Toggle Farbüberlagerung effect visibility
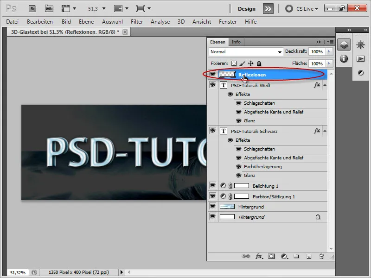The image size is (371, 278). (x=238, y=167)
